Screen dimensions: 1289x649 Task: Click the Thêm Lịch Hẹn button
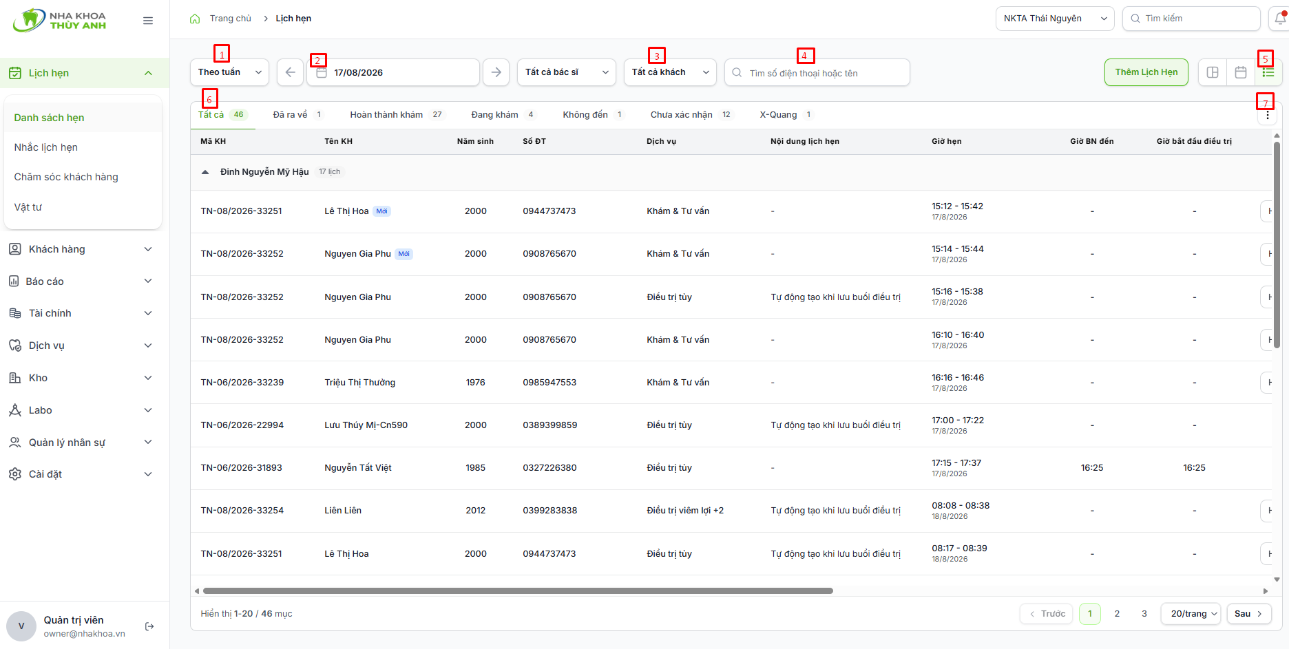click(1146, 72)
